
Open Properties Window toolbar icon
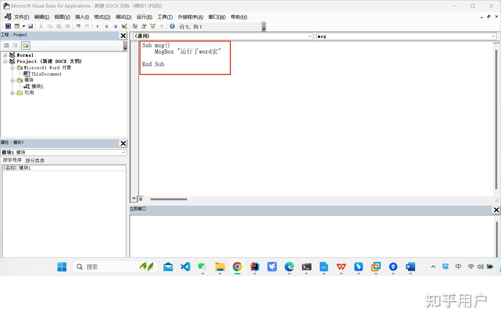click(144, 26)
